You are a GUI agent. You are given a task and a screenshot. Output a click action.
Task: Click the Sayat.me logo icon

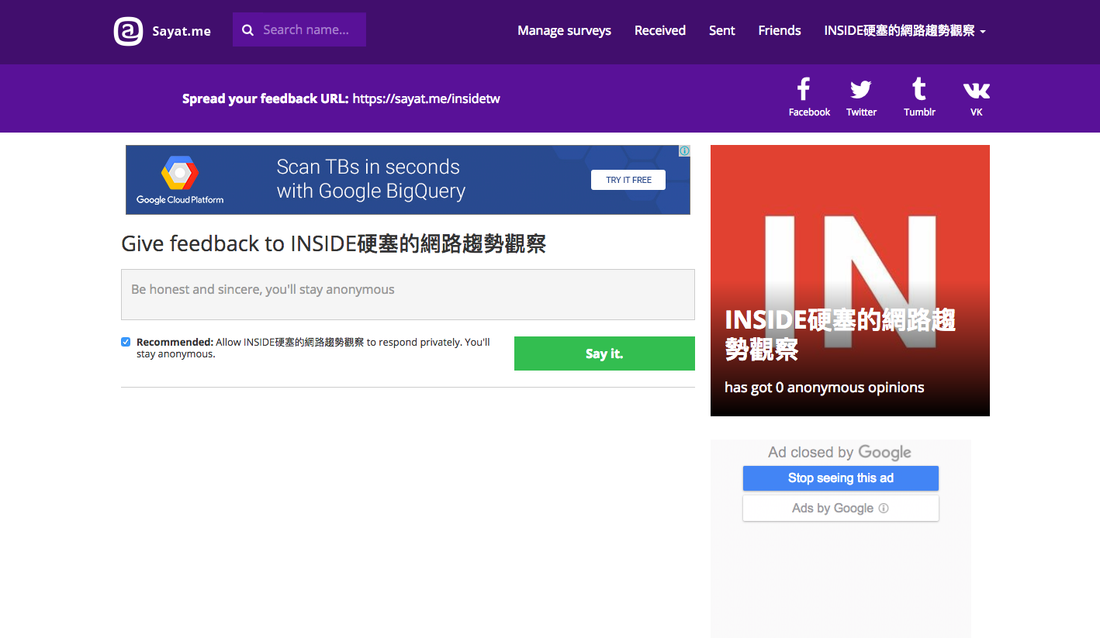[129, 31]
